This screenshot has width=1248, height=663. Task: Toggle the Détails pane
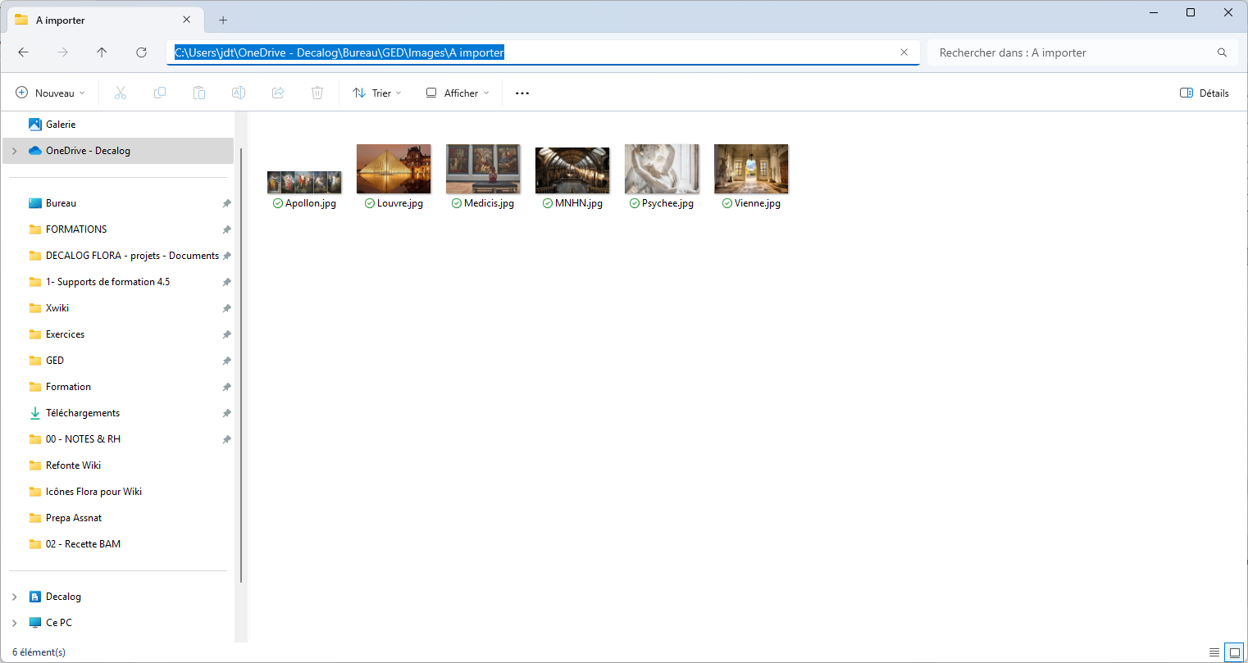(x=1204, y=93)
